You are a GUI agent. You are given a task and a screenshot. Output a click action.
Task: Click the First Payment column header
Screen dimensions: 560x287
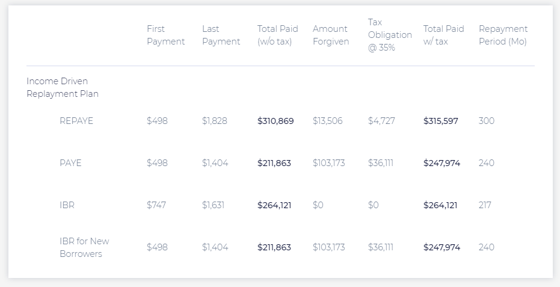click(166, 35)
